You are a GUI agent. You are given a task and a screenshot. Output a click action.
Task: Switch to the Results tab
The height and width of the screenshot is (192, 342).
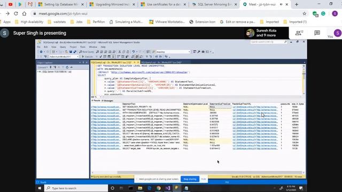click(96, 101)
